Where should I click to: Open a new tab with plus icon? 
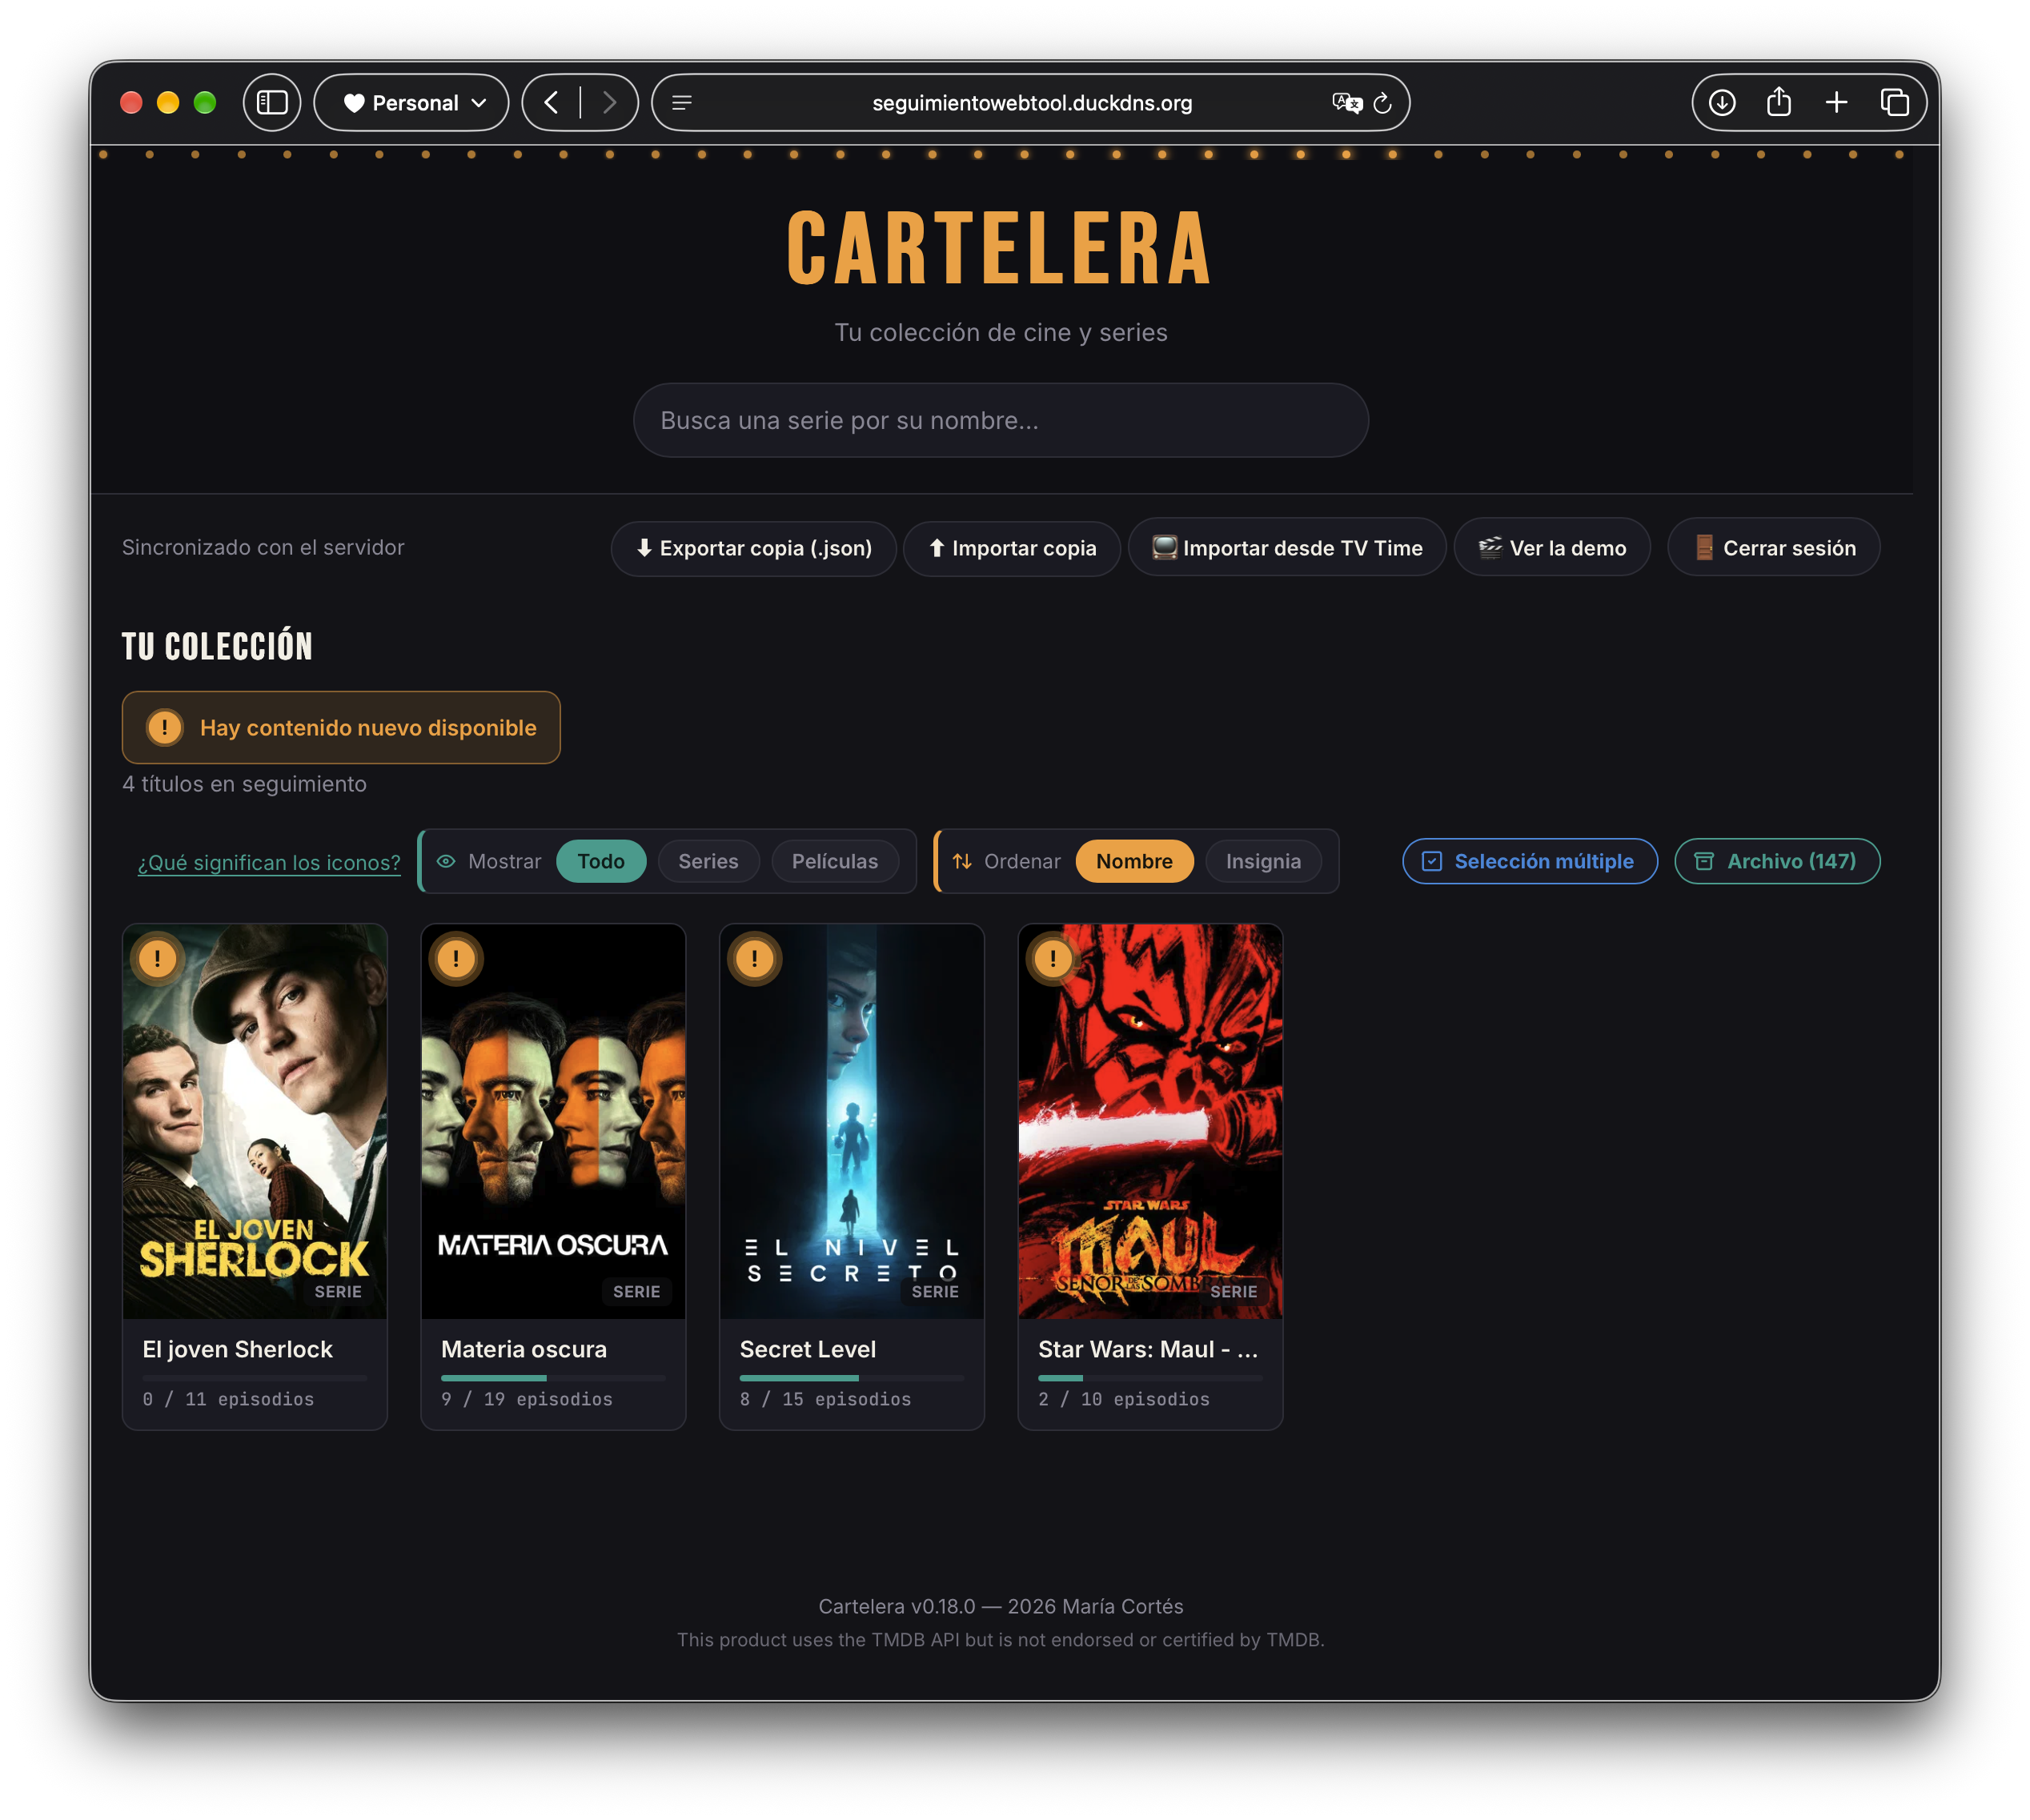point(1836,103)
